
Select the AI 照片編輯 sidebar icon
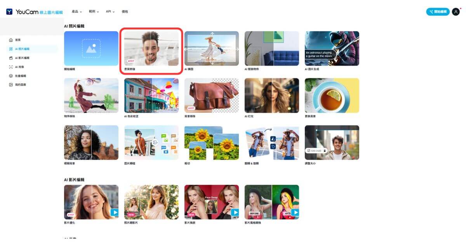coord(11,49)
